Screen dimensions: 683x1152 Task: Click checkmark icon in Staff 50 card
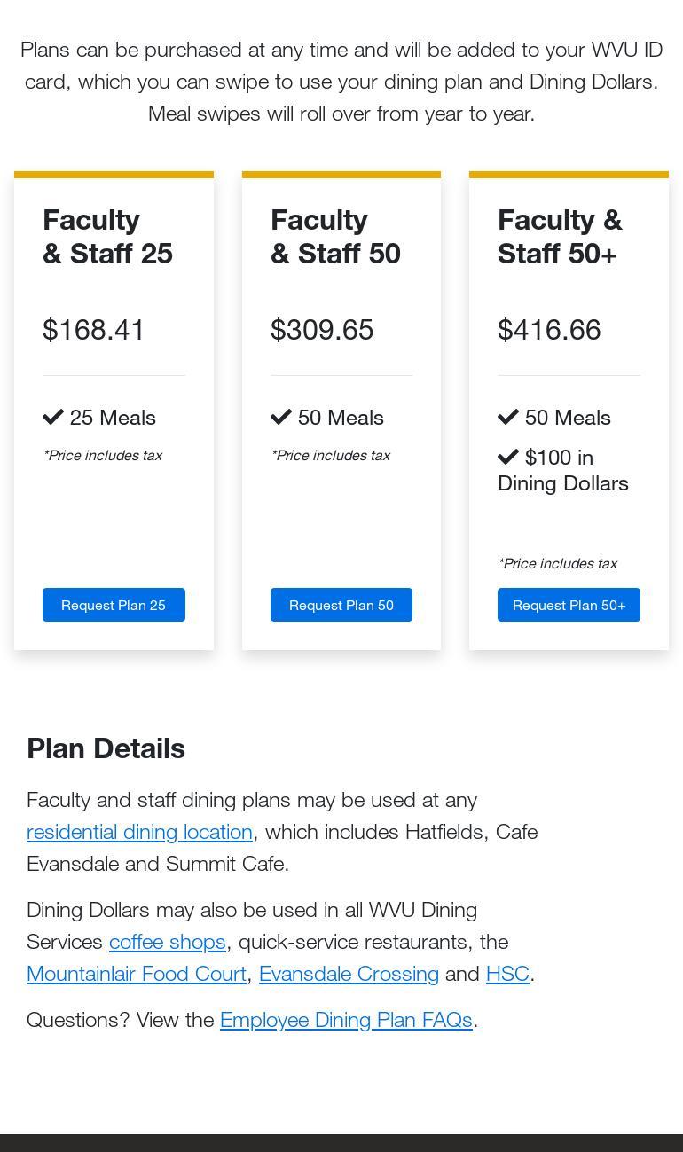[281, 417]
